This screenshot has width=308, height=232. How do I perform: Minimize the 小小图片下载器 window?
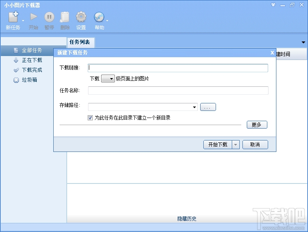pos(283,5)
